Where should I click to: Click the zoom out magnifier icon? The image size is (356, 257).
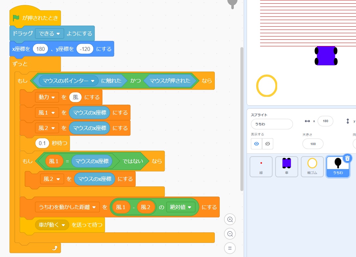click(x=230, y=234)
